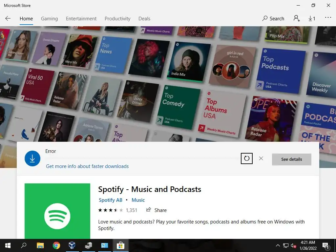
Task: Click the blue window app on the taskbar
Action: [x=104, y=245]
